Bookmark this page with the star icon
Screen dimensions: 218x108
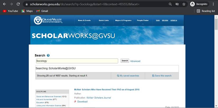point(184,4)
